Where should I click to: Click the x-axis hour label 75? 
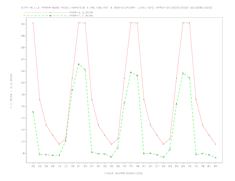coord(196,166)
